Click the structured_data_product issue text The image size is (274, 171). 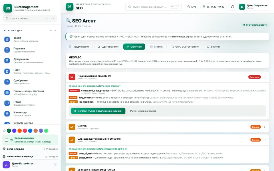95,91
